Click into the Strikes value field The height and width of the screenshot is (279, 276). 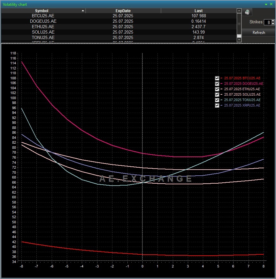[267, 22]
